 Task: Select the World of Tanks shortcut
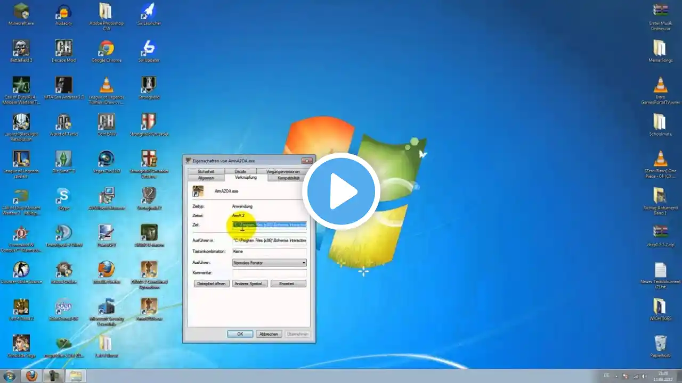[x=63, y=122]
